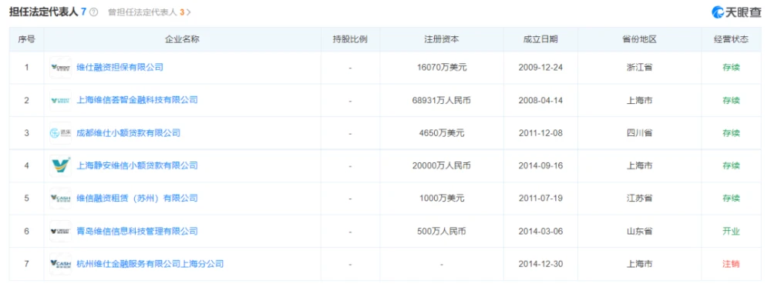This screenshot has width=771, height=287.
Task: Click the 浙江省 region cell
Action: point(639,68)
